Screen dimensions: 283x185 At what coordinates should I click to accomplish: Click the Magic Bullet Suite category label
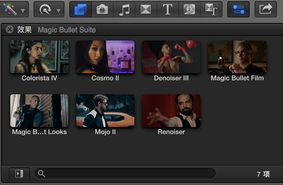67,30
